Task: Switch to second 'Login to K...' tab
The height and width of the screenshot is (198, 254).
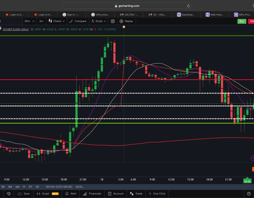Action: 43,15
